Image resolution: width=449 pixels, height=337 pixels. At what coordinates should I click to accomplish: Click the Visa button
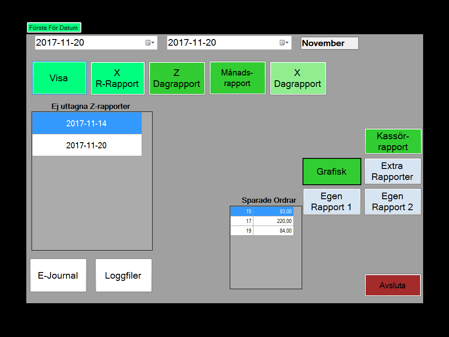[59, 78]
